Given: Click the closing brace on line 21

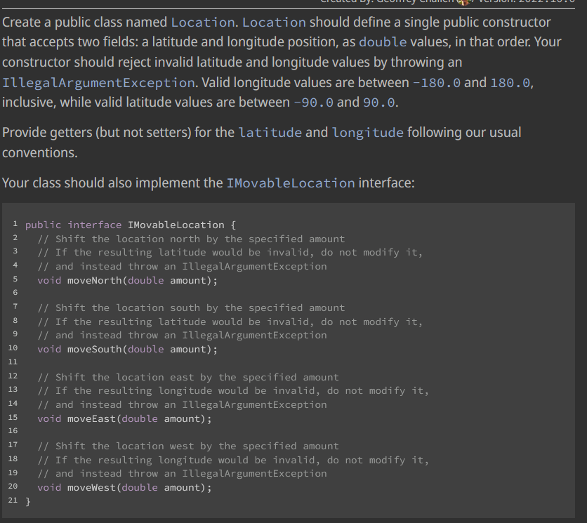Looking at the screenshot, I should (x=27, y=501).
